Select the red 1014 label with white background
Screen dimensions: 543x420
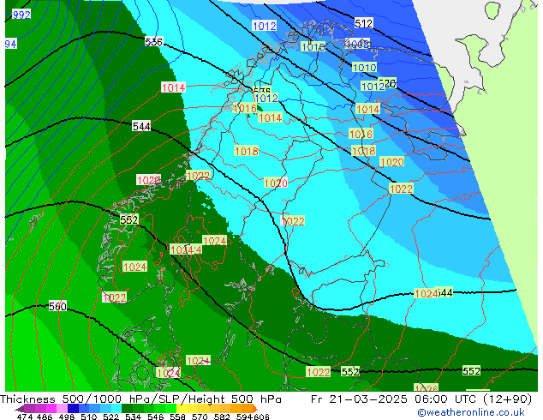174,87
